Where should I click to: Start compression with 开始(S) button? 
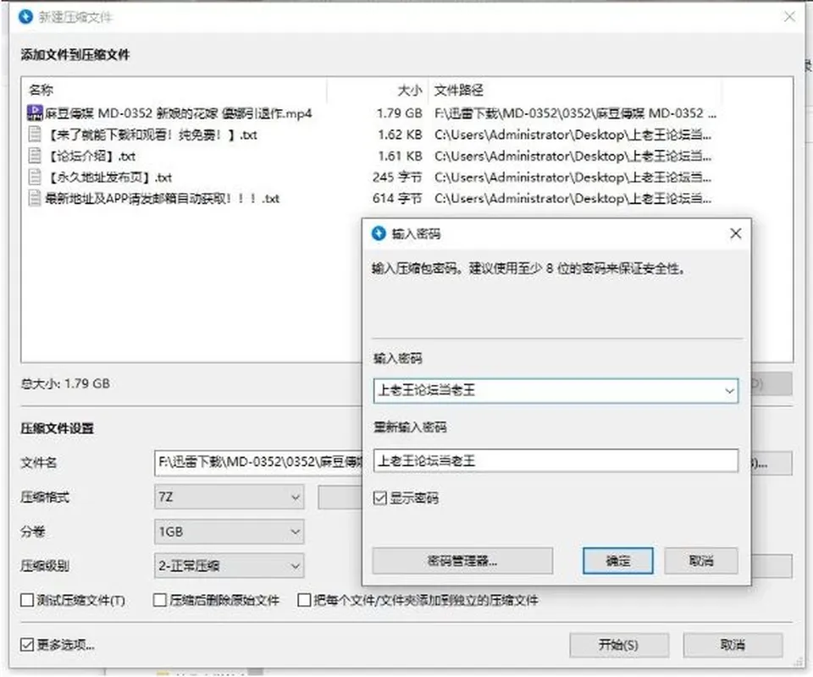pyautogui.click(x=618, y=645)
